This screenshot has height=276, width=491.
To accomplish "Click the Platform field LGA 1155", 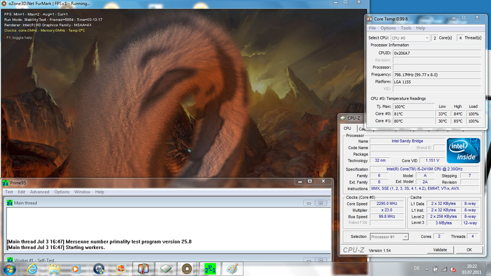I will [x=436, y=82].
